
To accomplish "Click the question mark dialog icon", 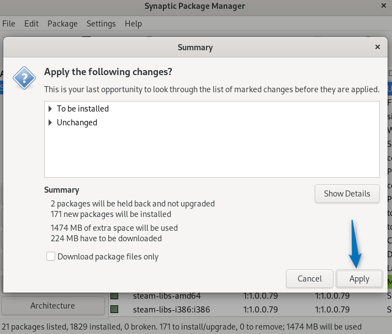I will click(x=24, y=78).
